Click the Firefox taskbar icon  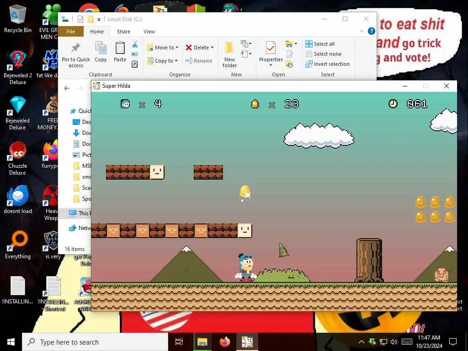225,342
